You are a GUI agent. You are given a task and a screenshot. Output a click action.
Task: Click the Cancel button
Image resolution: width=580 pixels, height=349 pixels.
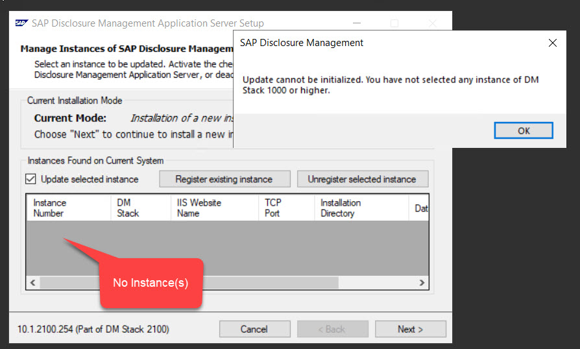coord(254,329)
